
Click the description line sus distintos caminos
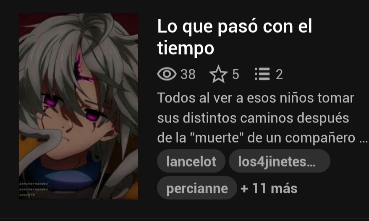click(253, 118)
